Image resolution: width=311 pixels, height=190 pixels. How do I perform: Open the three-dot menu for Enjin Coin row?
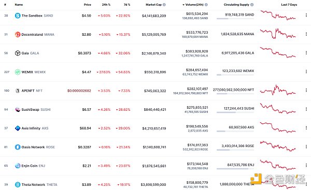pos(306,165)
